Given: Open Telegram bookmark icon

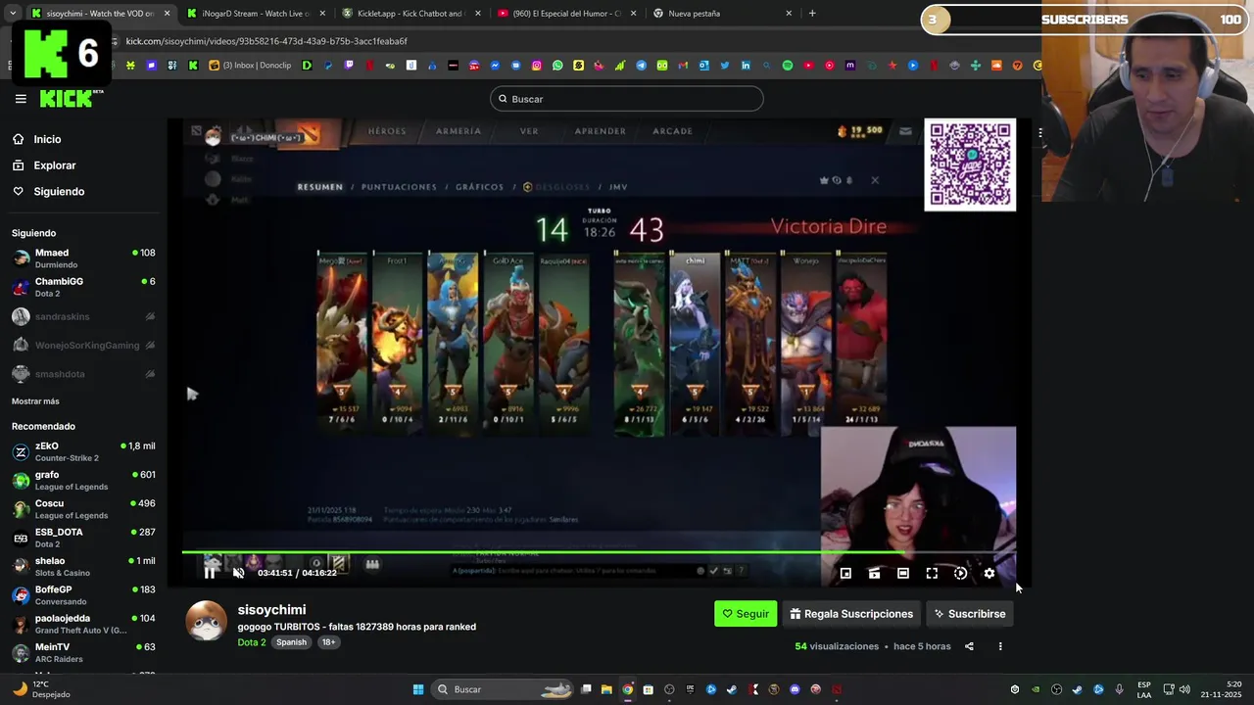Looking at the screenshot, I should (x=641, y=66).
